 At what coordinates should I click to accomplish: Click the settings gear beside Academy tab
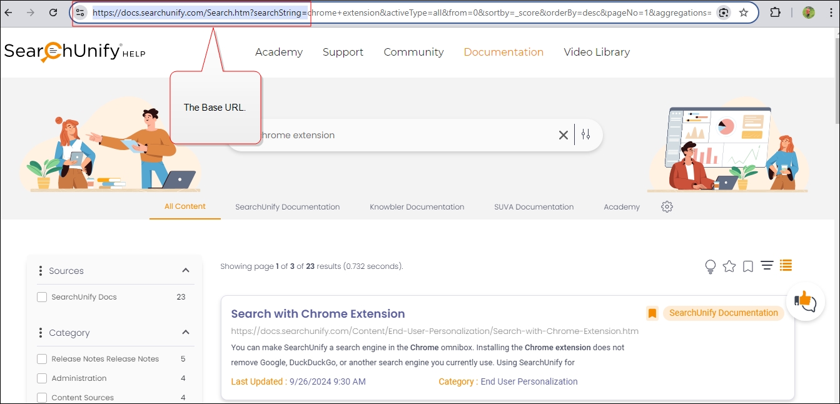667,207
